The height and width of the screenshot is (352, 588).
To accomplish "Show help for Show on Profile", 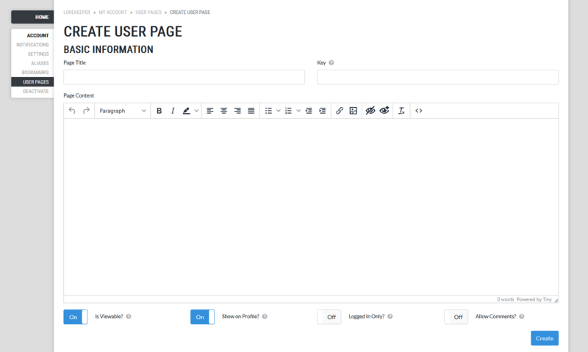I will (x=265, y=317).
